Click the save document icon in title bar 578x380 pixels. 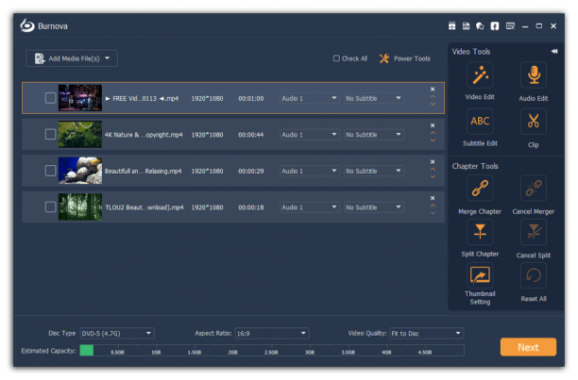point(466,25)
